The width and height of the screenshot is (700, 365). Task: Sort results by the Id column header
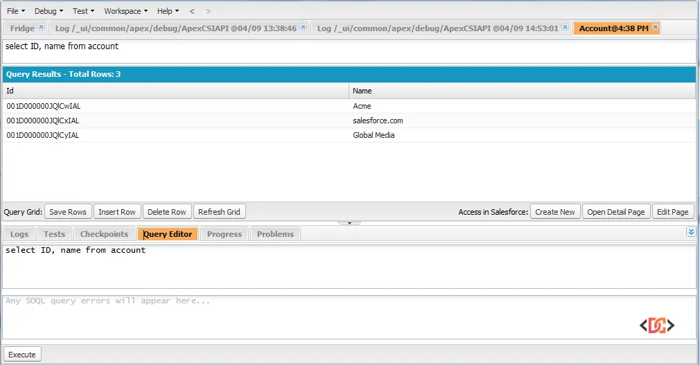(175, 91)
